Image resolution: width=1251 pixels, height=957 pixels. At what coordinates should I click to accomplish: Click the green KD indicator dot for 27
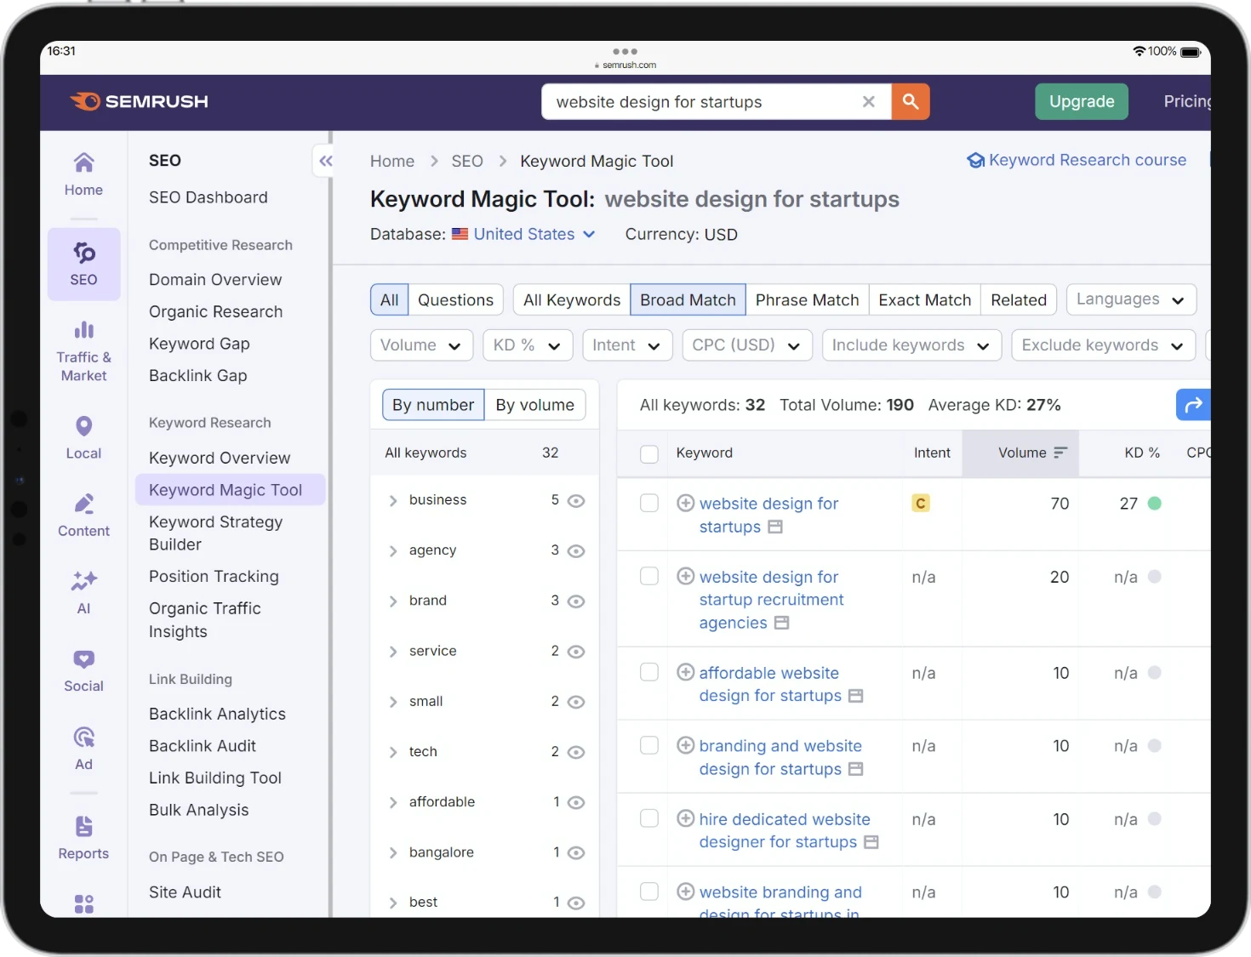1155,503
